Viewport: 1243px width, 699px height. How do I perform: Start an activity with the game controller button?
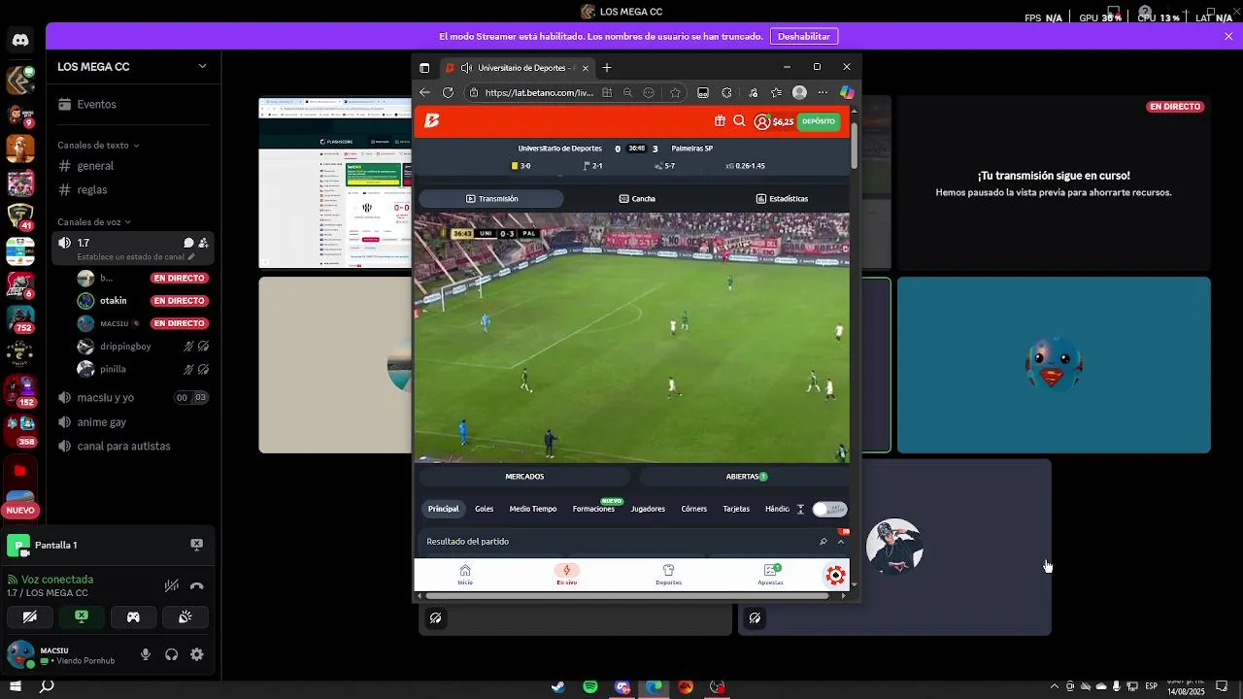point(133,616)
